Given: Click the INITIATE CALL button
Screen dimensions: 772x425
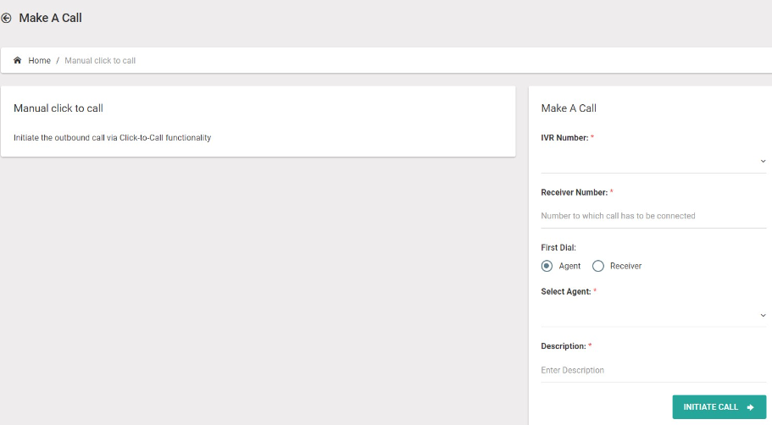Looking at the screenshot, I should (719, 407).
